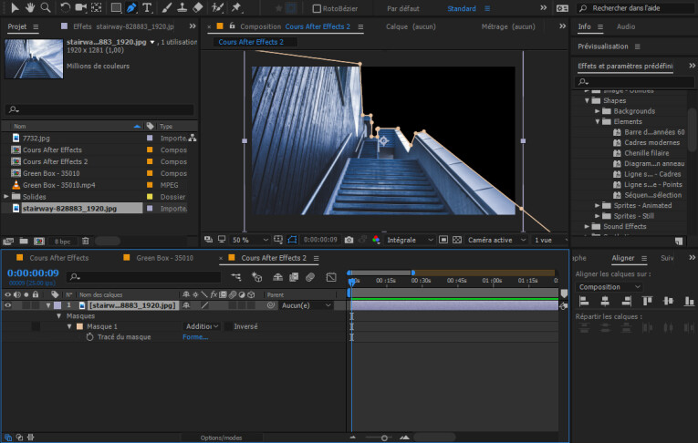
Task: Click the 8 bpc color depth button
Action: 62,242
